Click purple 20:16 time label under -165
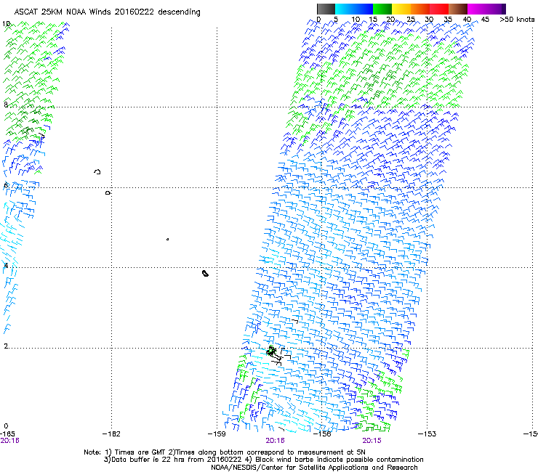The height and width of the screenshot is (472, 538). (9, 441)
